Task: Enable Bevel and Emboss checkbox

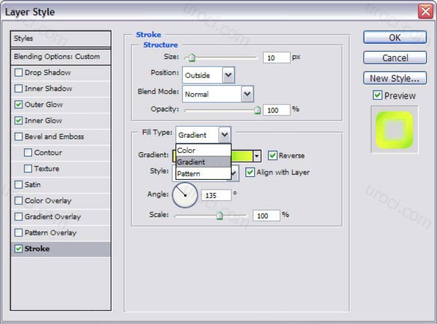Action: (x=18, y=136)
